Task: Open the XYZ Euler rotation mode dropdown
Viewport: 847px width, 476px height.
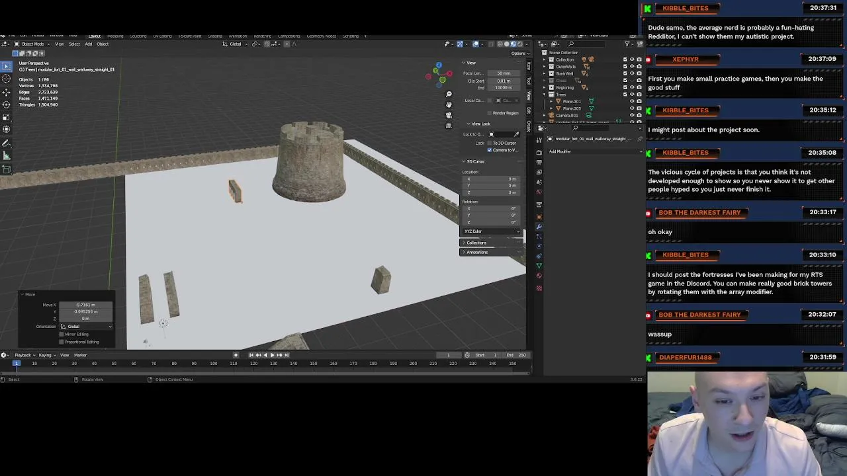Action: [x=492, y=231]
